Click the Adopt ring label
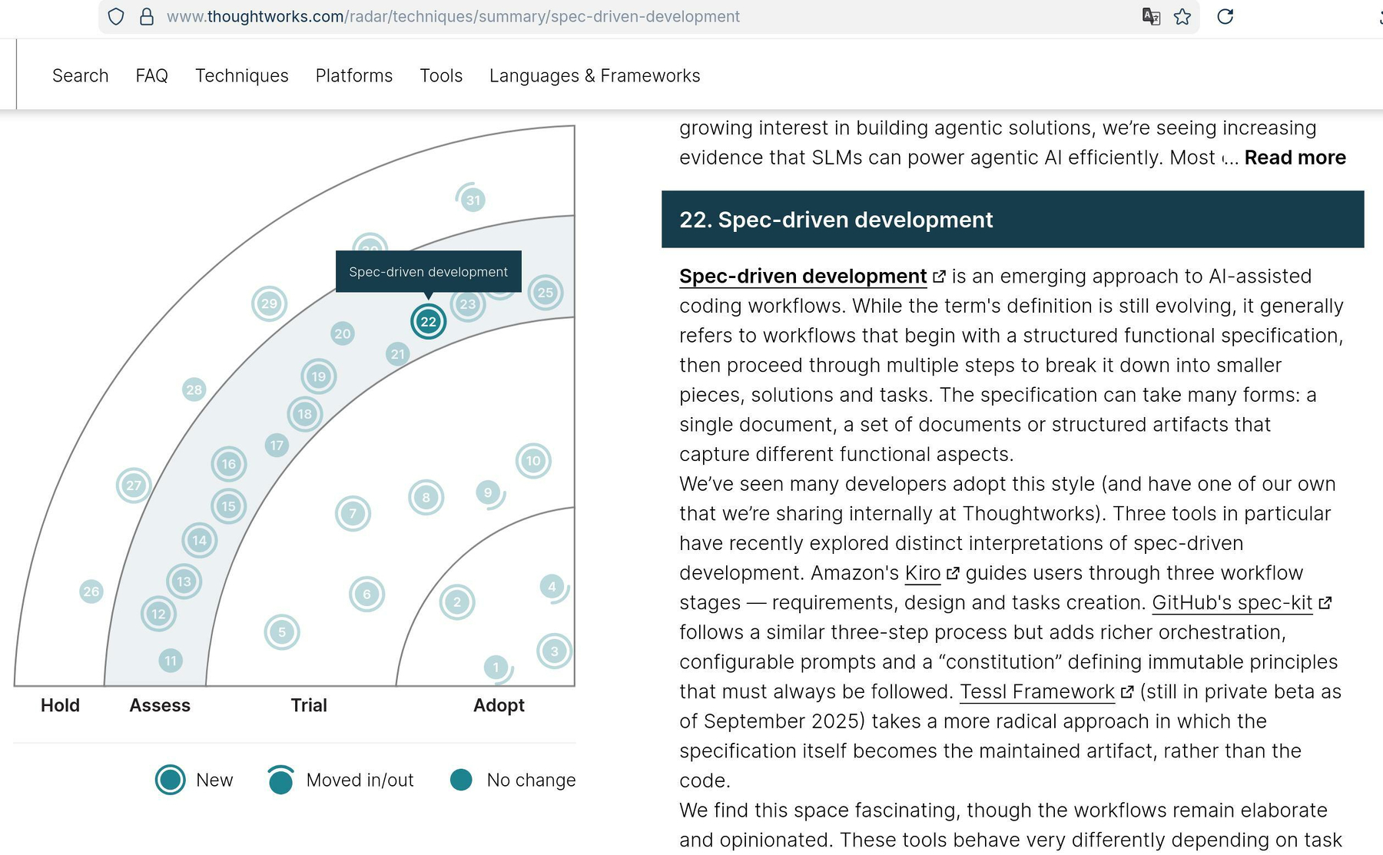 [499, 705]
